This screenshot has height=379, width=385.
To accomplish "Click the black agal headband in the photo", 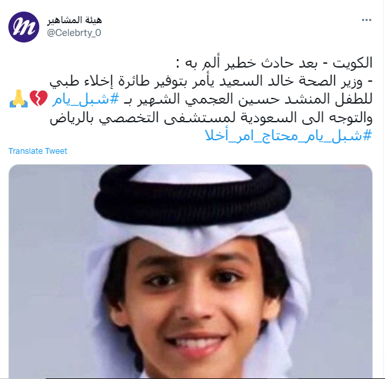I will tap(192, 195).
